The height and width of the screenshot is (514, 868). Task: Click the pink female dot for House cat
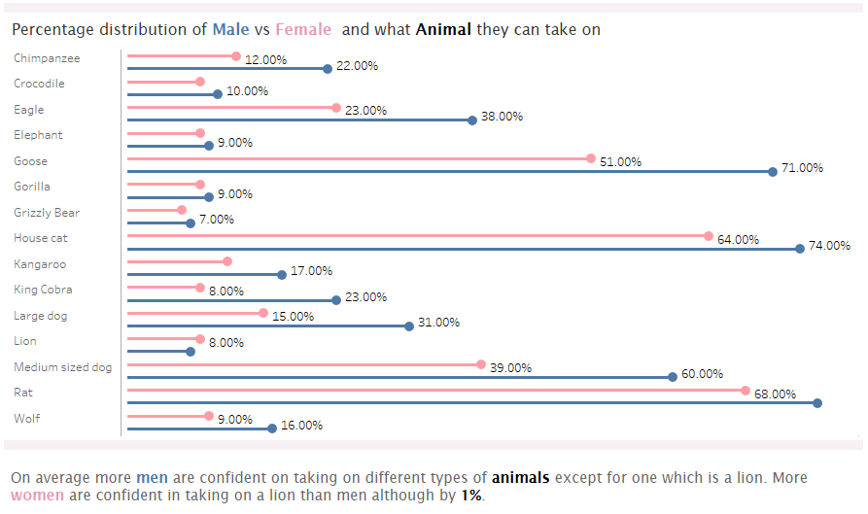pyautogui.click(x=709, y=236)
